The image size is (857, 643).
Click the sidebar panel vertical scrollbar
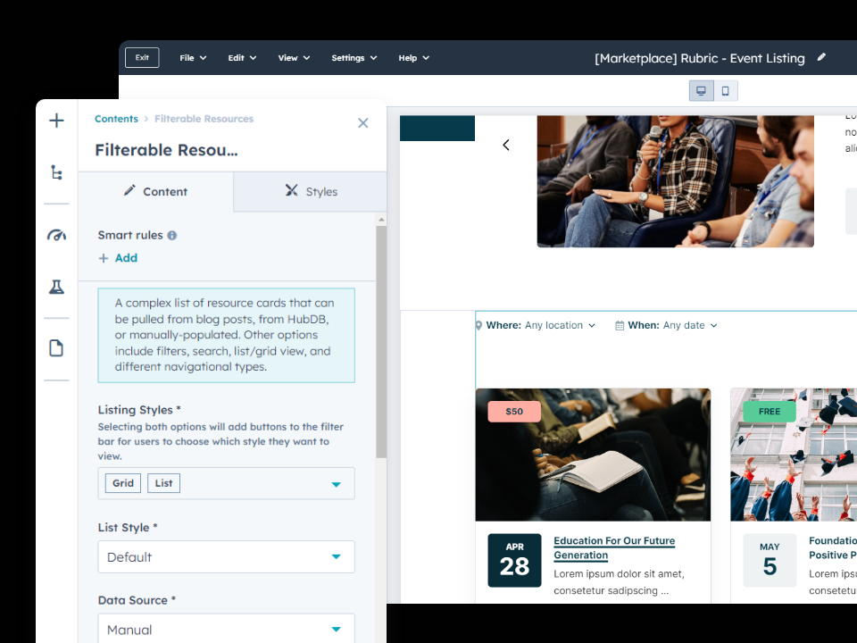(381, 339)
